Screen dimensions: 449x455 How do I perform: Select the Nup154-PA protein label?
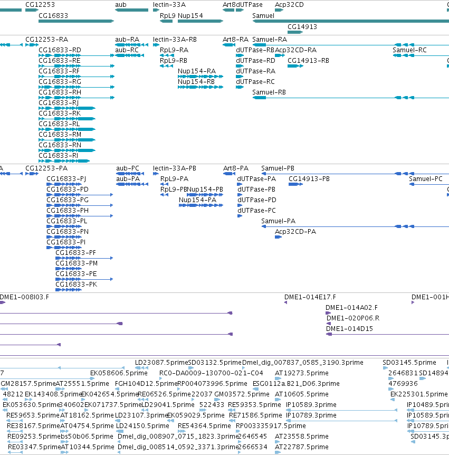tap(197, 200)
